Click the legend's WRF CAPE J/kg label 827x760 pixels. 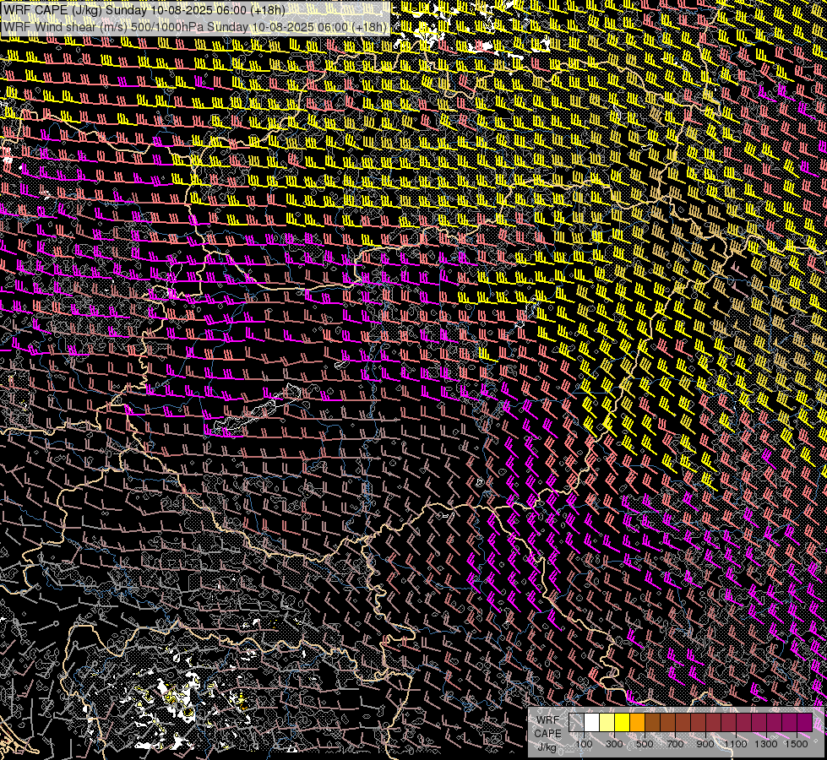(547, 733)
